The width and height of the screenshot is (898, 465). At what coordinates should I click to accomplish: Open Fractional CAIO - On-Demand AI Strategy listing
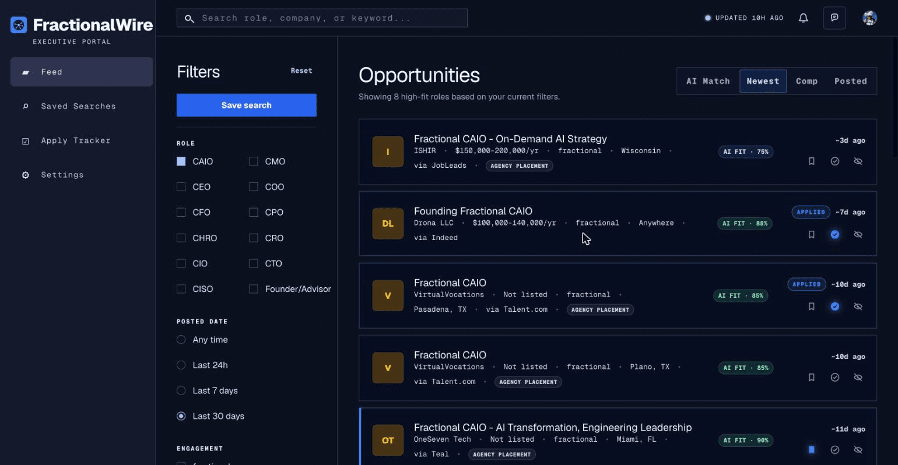click(x=510, y=139)
